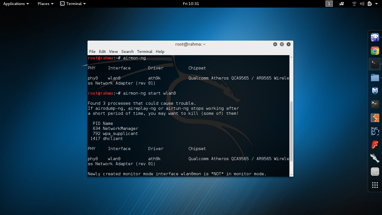Click the line starting "a short period of time"

(x=163, y=113)
